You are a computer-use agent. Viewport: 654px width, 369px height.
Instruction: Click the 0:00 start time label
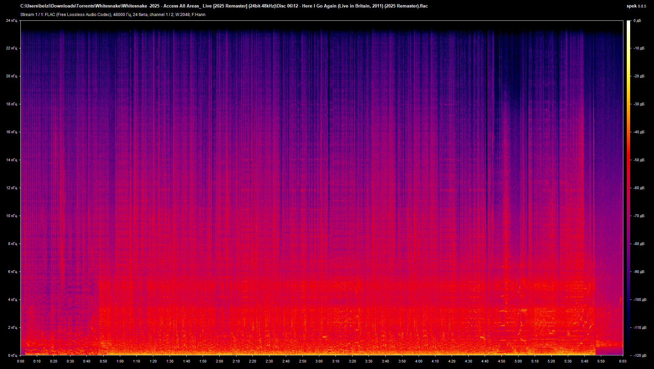point(20,361)
